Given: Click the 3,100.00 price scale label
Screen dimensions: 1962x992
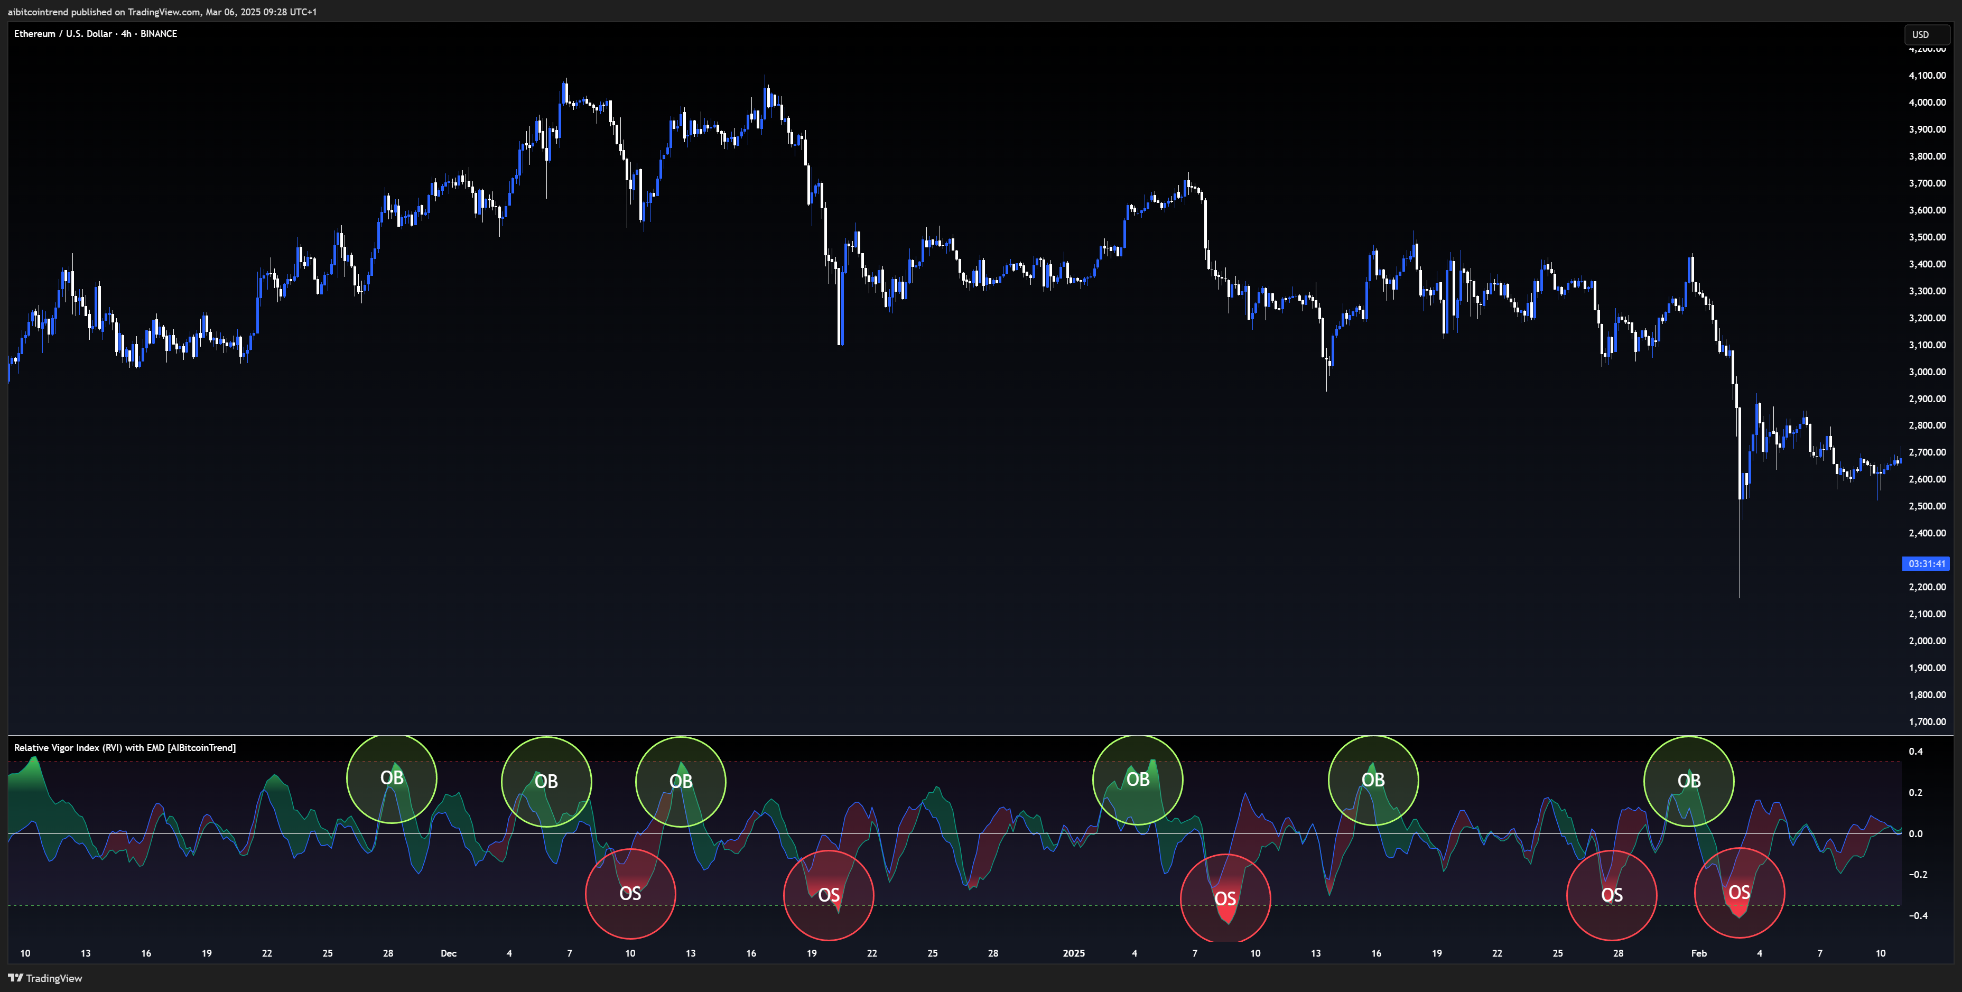Looking at the screenshot, I should [1927, 345].
